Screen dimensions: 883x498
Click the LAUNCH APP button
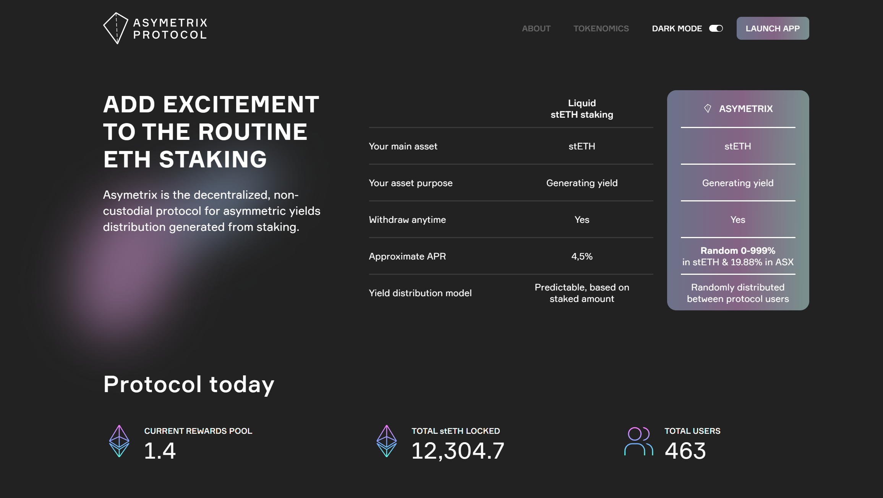coord(773,29)
